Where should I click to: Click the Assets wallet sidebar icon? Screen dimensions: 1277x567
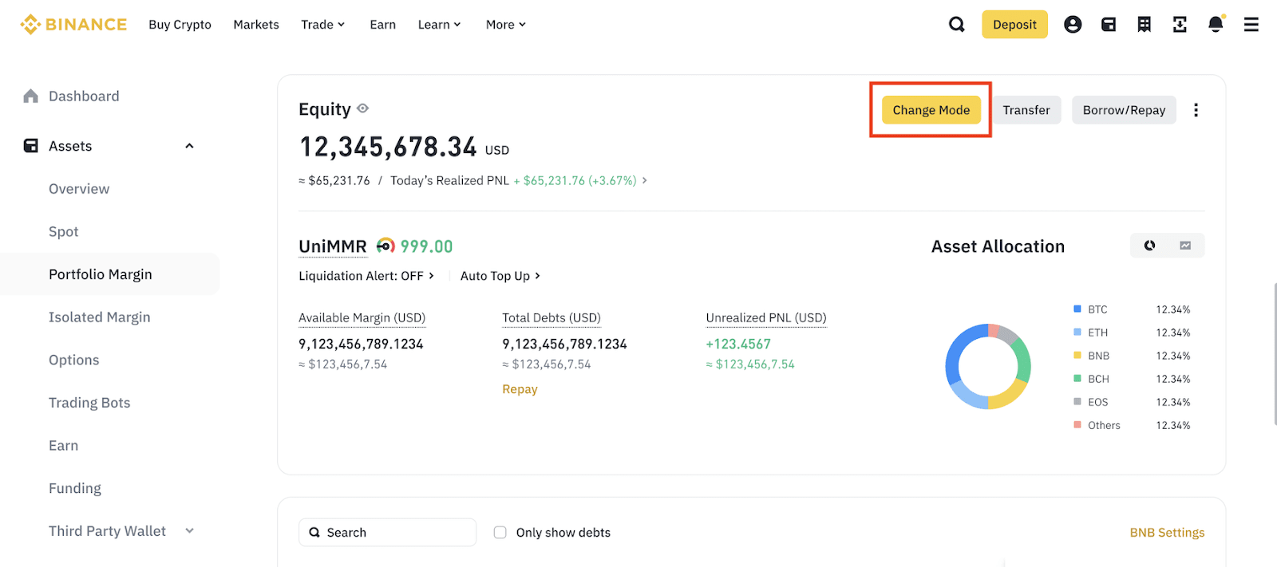(31, 146)
